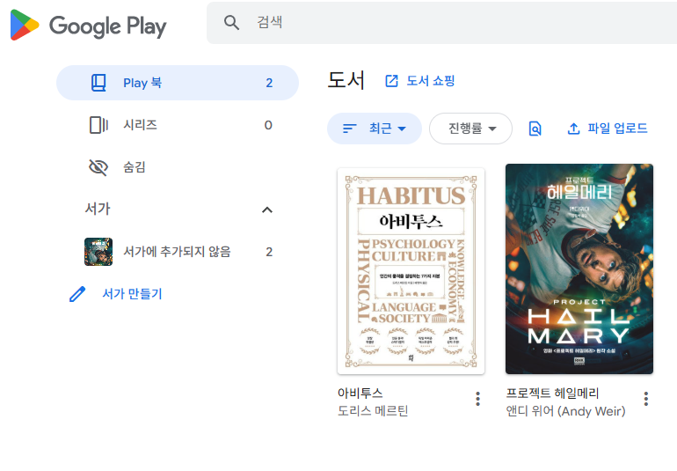Click the 서가 section label

click(x=98, y=209)
